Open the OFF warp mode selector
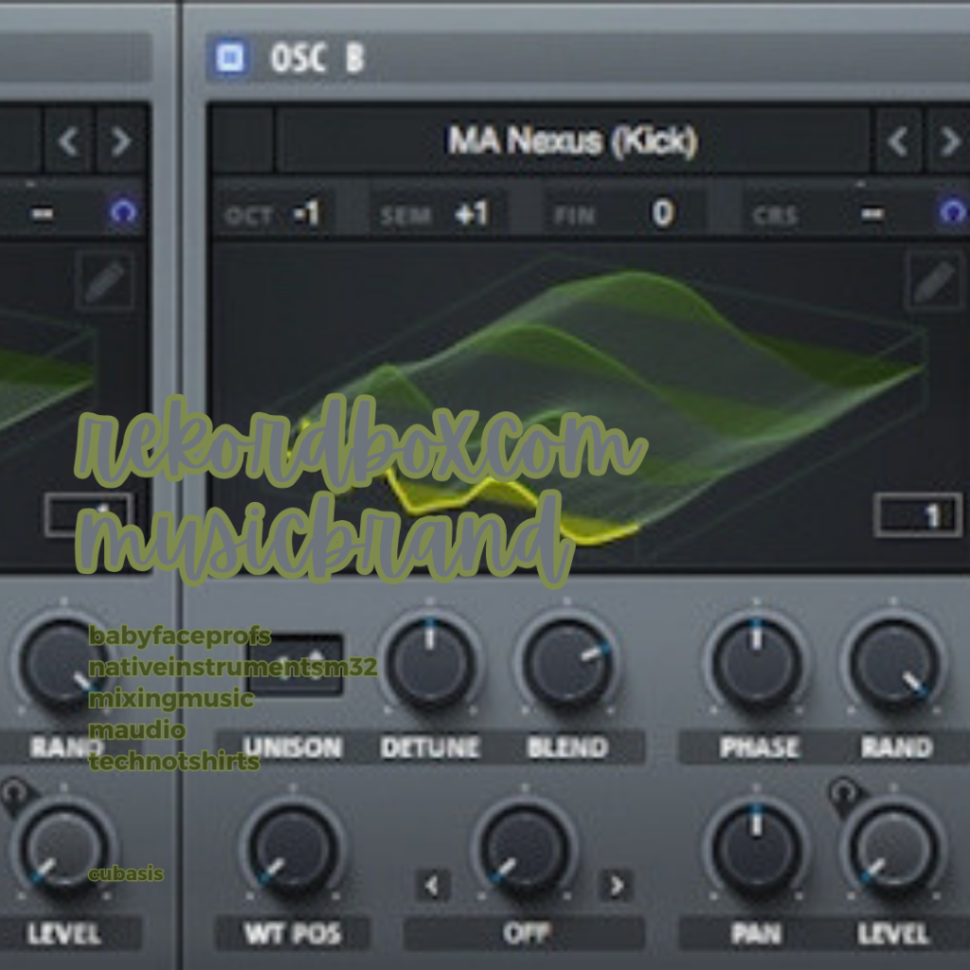The height and width of the screenshot is (970, 970). coord(525,933)
